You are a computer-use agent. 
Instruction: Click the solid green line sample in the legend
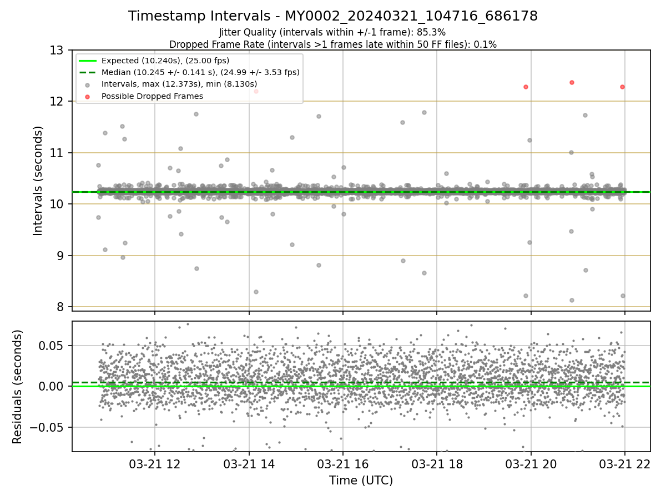(x=89, y=61)
